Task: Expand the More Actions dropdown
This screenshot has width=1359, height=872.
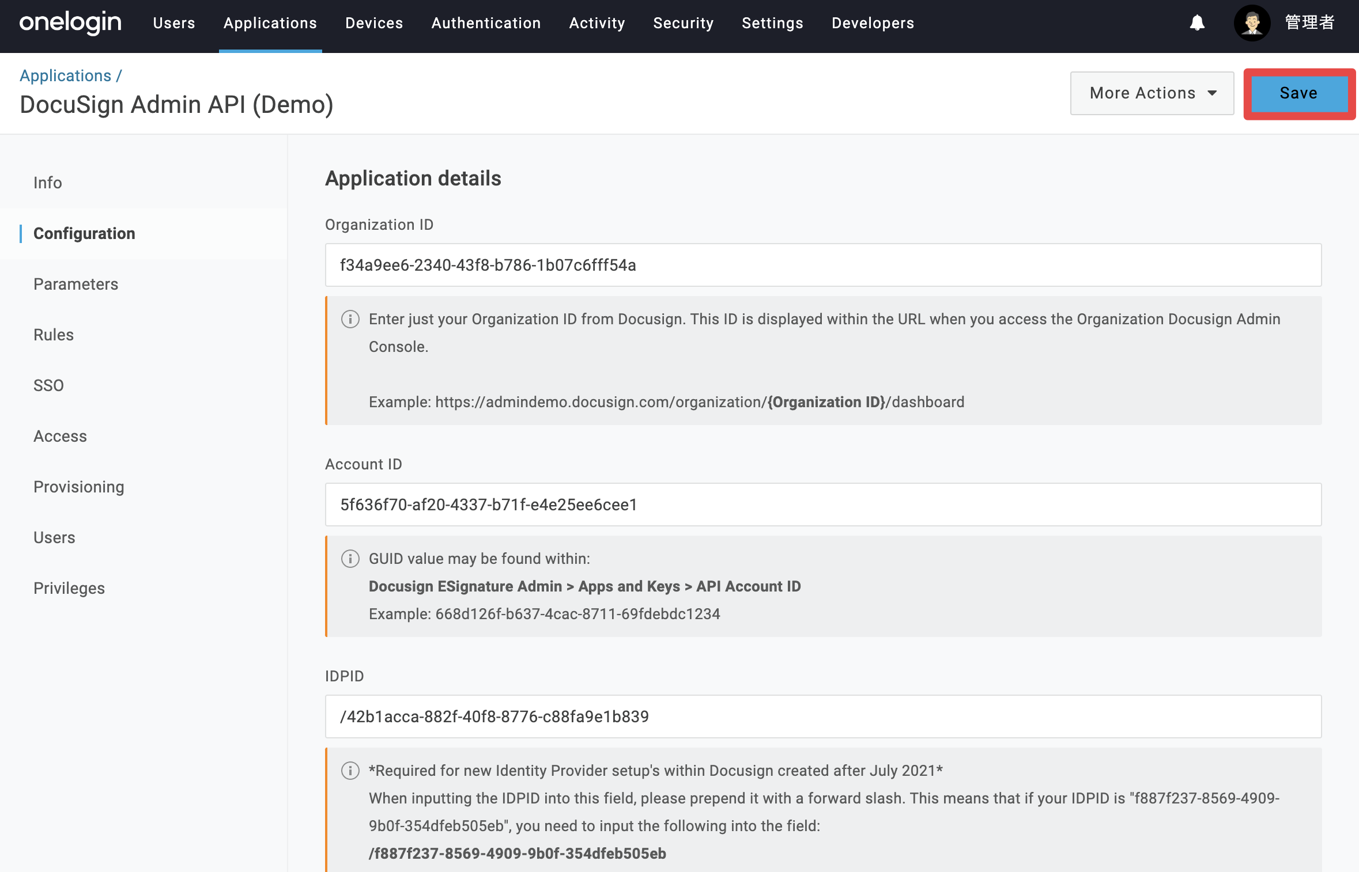Action: [x=1152, y=93]
